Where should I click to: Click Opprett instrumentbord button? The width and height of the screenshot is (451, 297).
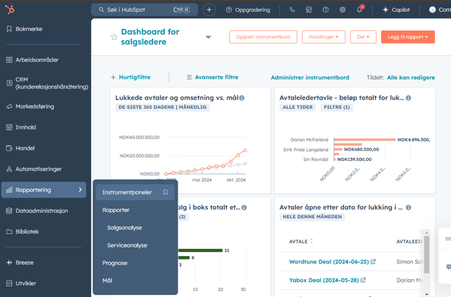(x=263, y=37)
